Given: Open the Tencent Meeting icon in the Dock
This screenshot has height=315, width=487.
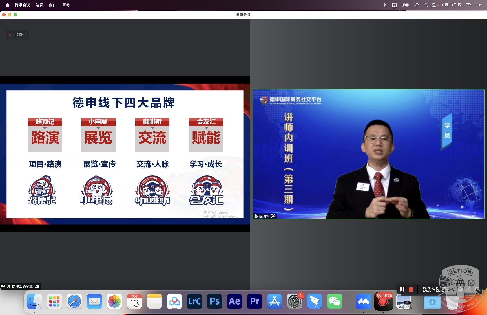Looking at the screenshot, I should (364, 301).
